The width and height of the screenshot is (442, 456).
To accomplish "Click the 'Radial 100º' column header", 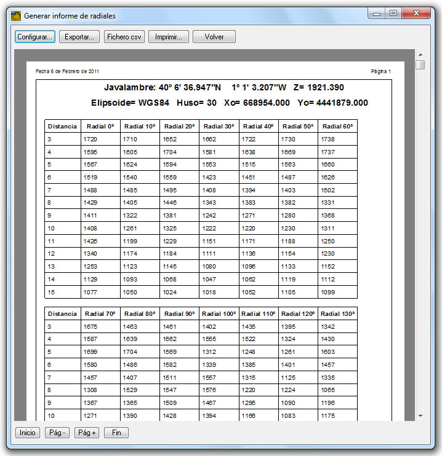I will click(x=219, y=314).
